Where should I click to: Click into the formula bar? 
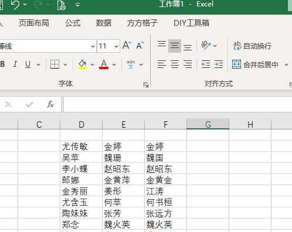pyautogui.click(x=178, y=104)
